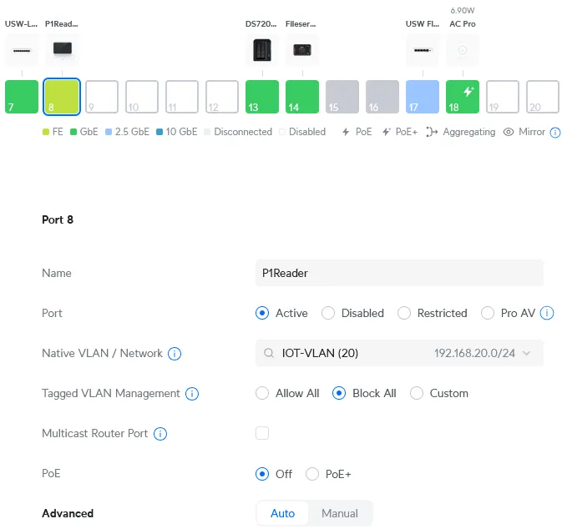The height and width of the screenshot is (529, 562).
Task: Click the P1Reader device icon above port 8
Action: pyautogui.click(x=62, y=51)
